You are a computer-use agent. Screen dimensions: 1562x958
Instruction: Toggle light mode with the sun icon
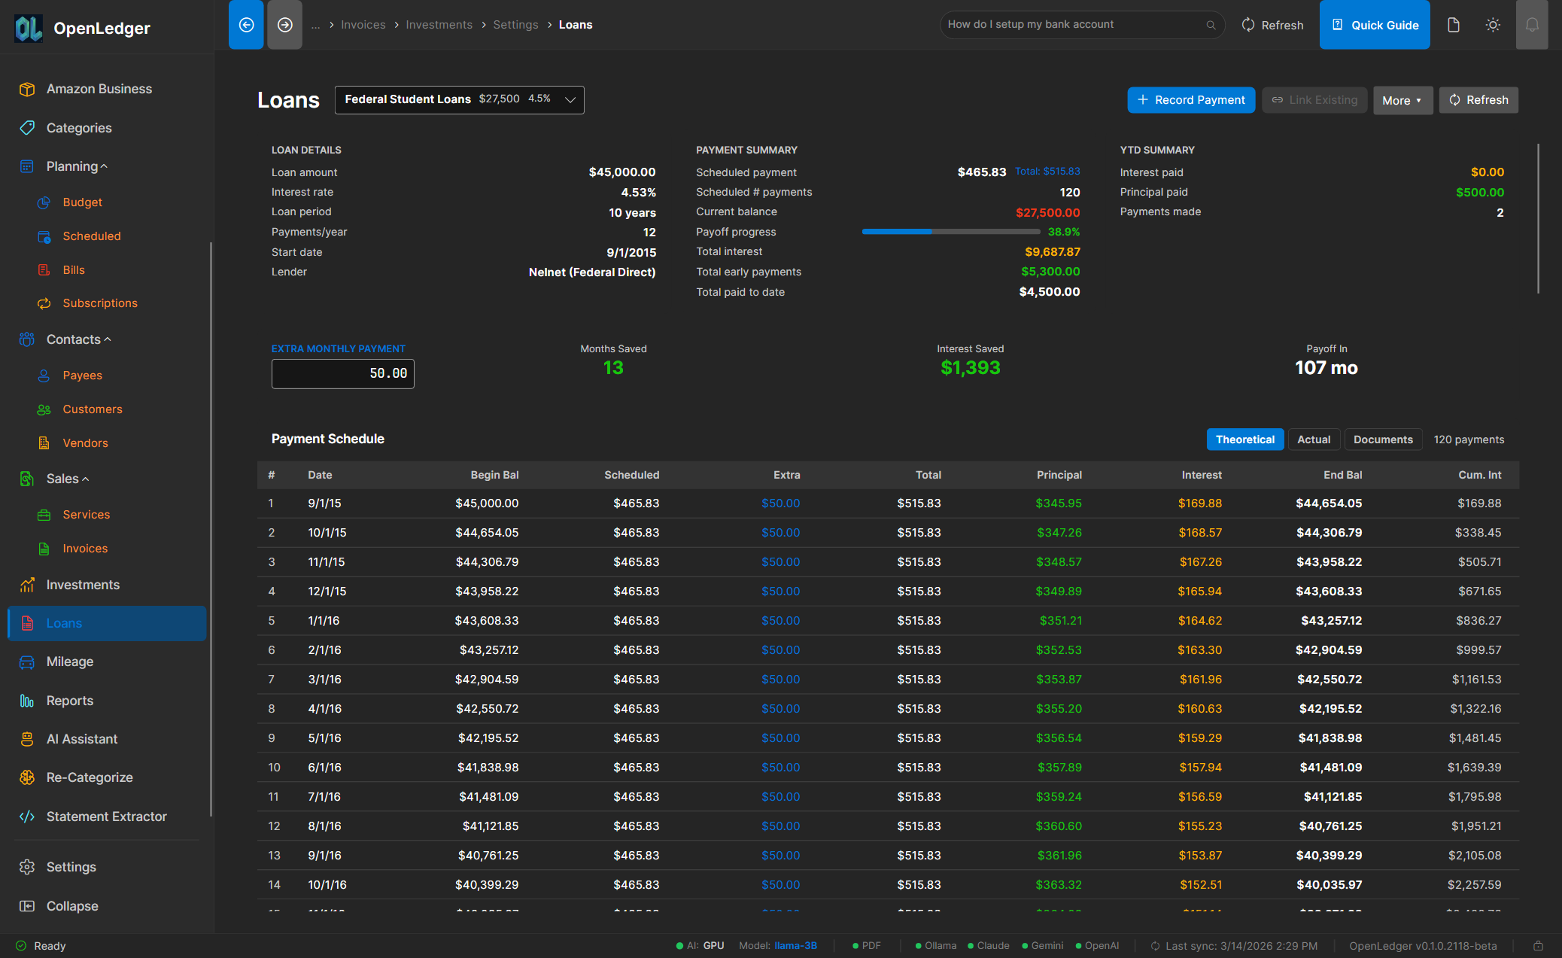click(1493, 24)
